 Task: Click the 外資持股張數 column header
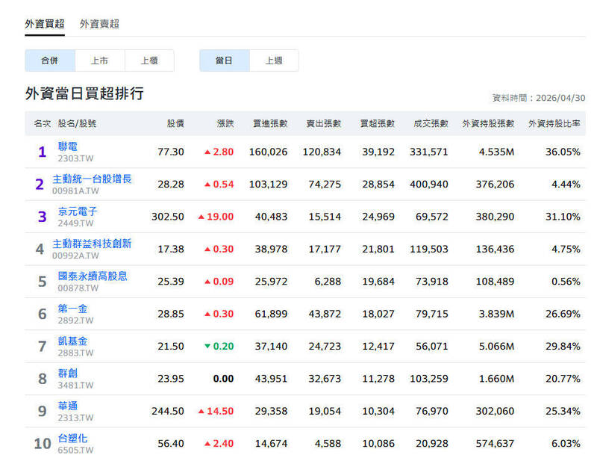click(488, 123)
